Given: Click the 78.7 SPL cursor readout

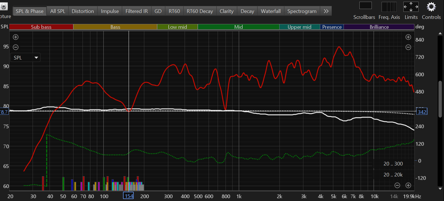Looking at the screenshot, I should (4, 112).
